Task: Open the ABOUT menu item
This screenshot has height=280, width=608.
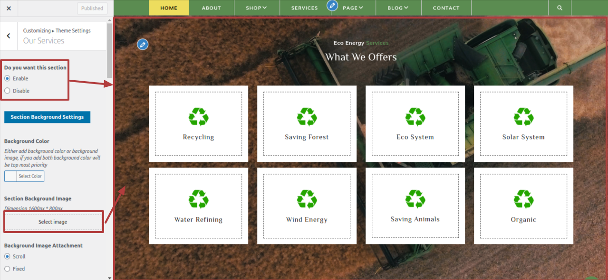Action: tap(212, 8)
